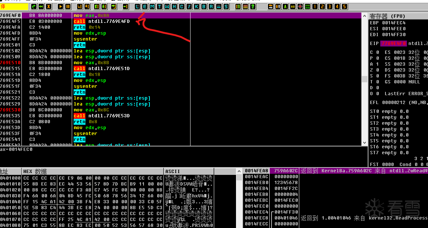Open Windows list with W icon
Screen dimensions: 428x228
[x=167, y=6]
